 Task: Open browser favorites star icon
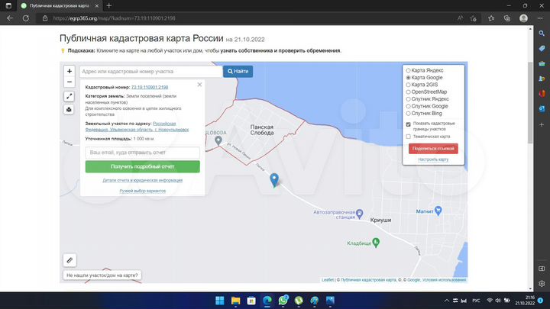tap(491, 18)
